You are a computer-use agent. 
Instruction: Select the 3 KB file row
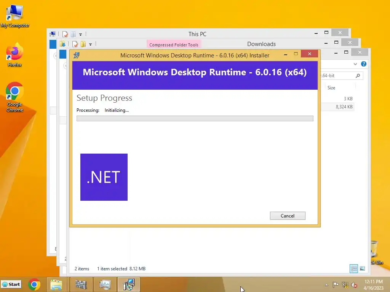337,98
